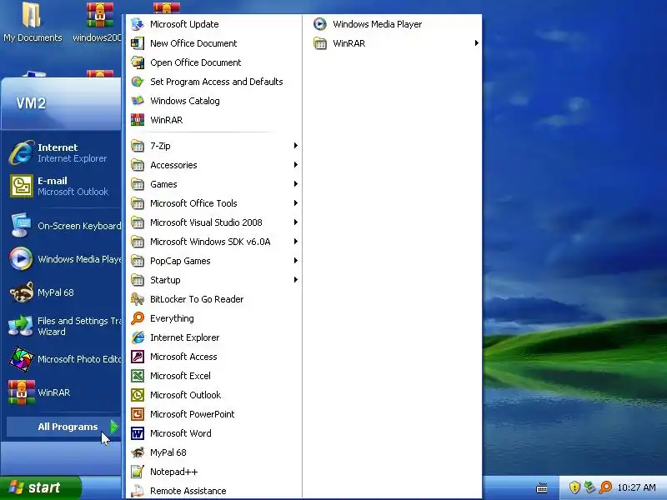The width and height of the screenshot is (667, 500).
Task: Click the pinned E-mail Microsoft Outlook icon
Action: pyautogui.click(x=22, y=186)
